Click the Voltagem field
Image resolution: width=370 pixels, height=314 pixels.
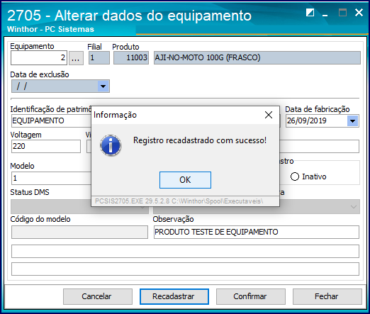46,146
